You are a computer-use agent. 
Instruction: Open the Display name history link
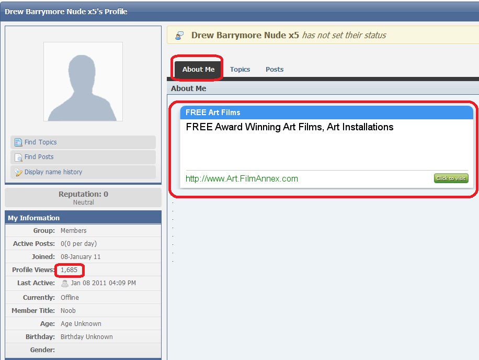(x=53, y=172)
